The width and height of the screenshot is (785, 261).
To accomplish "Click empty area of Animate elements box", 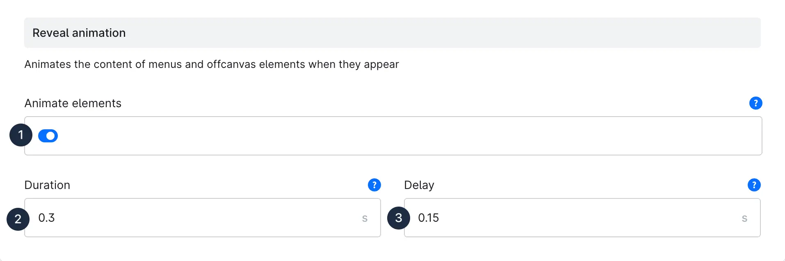I will pyautogui.click(x=410, y=136).
